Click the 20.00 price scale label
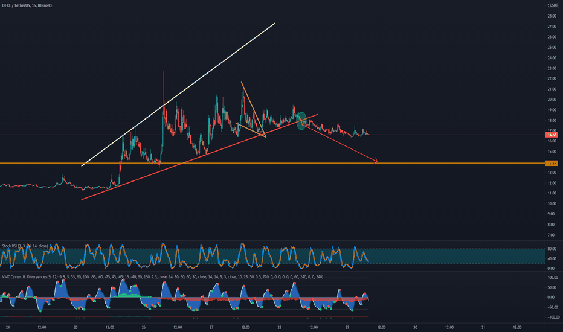Image resolution: width=563 pixels, height=332 pixels. click(552, 100)
